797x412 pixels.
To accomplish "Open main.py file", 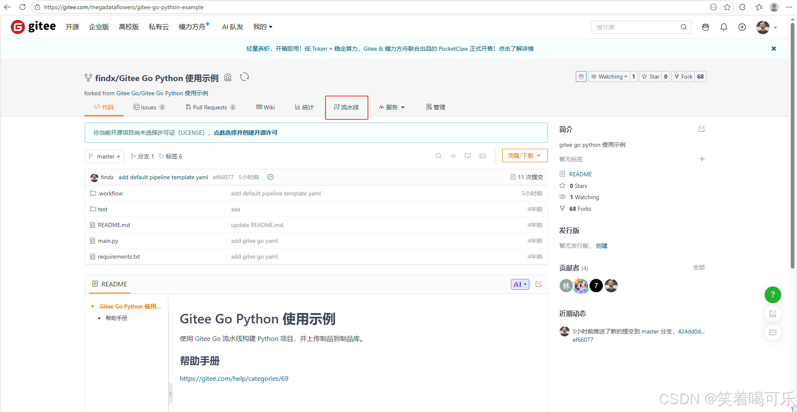I will [108, 241].
